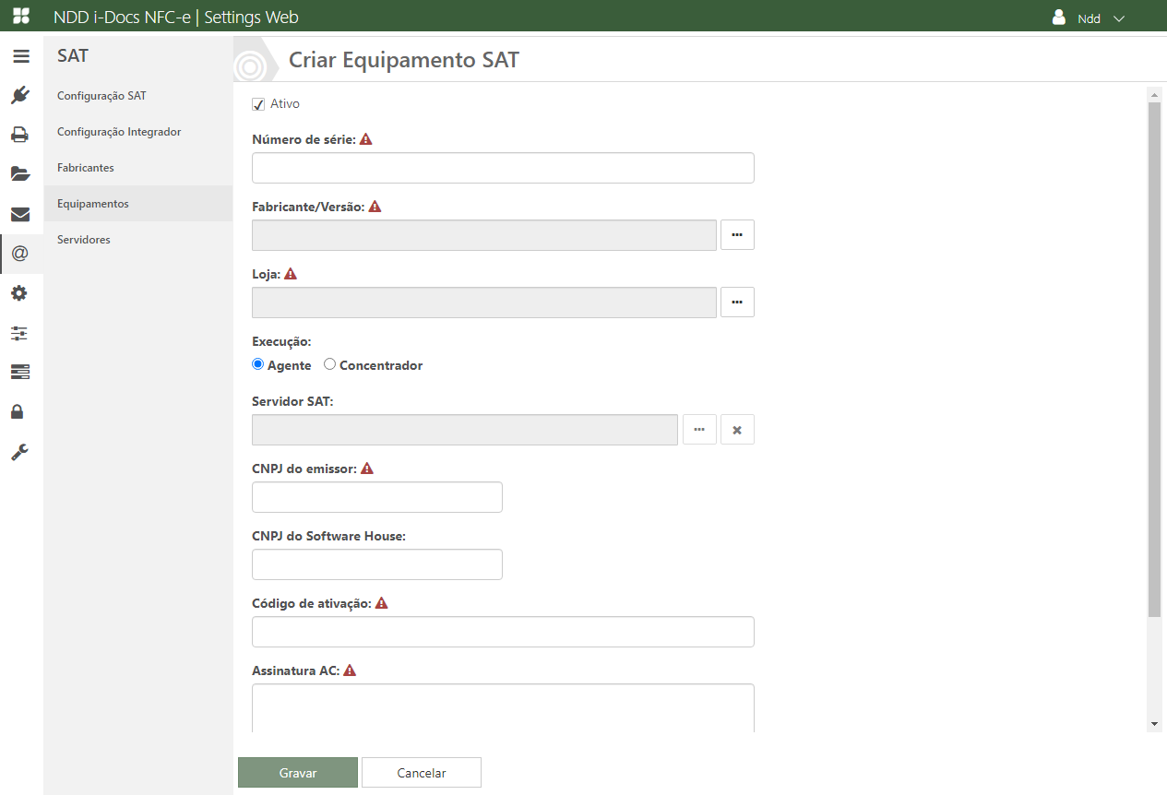
Task: Click the padlock security sidebar icon
Action: [x=20, y=411]
